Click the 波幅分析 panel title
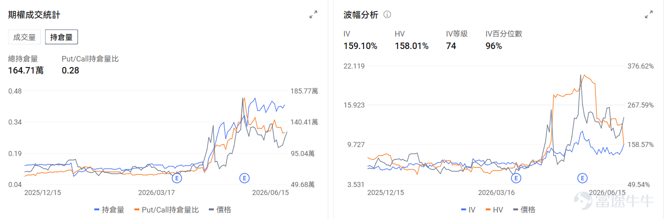The width and height of the screenshot is (664, 219). pos(361,14)
